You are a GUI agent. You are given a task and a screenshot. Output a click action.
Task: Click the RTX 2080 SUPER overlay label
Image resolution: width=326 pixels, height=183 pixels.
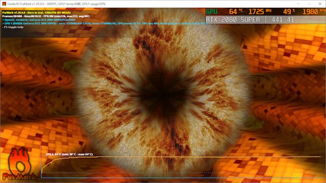pyautogui.click(x=233, y=20)
